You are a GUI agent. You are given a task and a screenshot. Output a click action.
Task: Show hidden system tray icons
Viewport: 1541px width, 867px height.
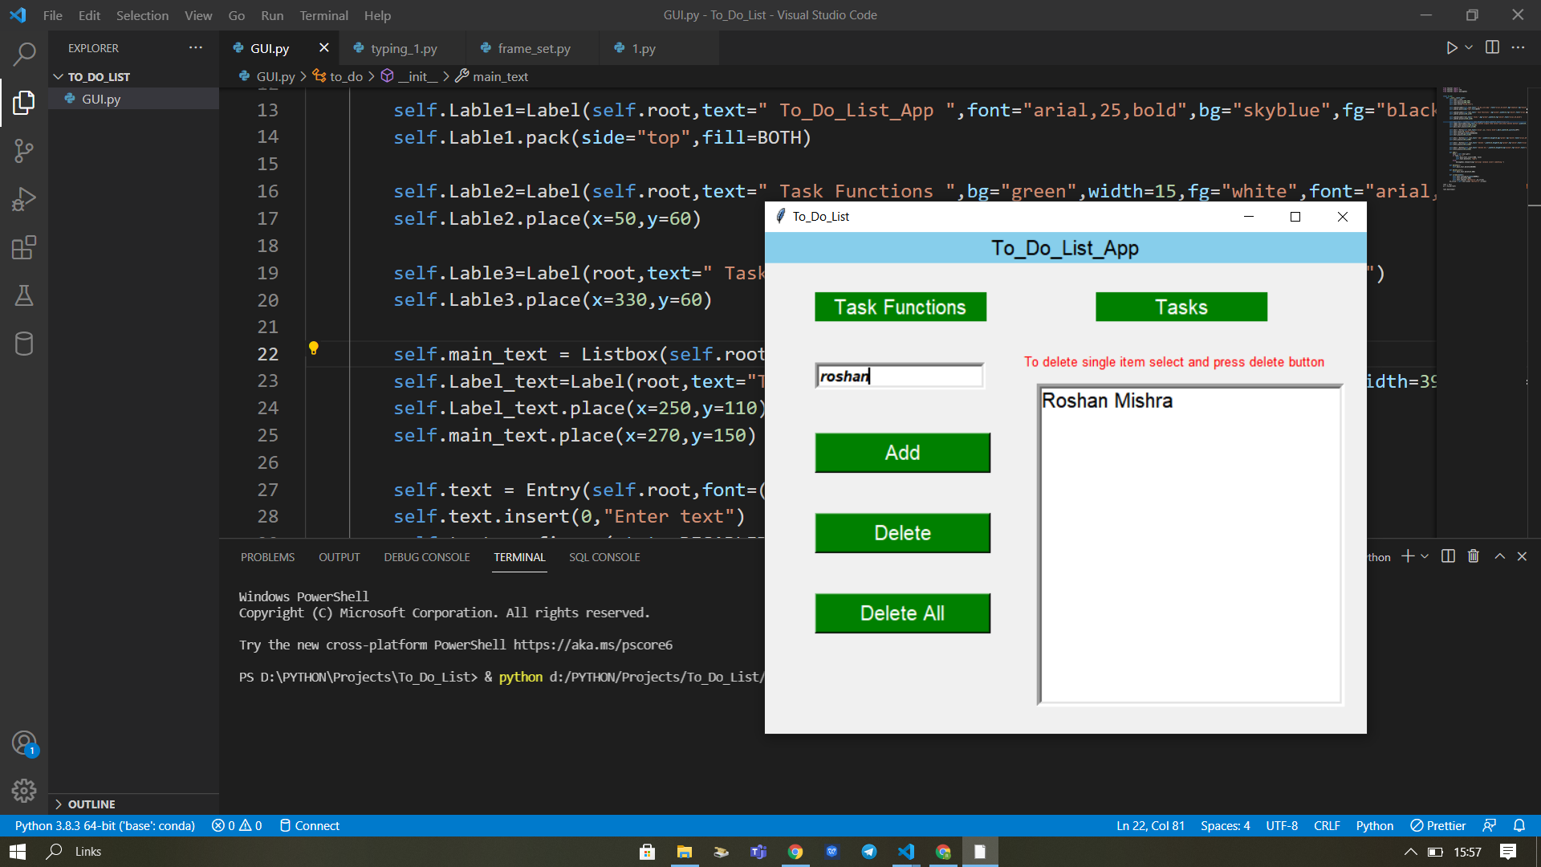[x=1410, y=852]
